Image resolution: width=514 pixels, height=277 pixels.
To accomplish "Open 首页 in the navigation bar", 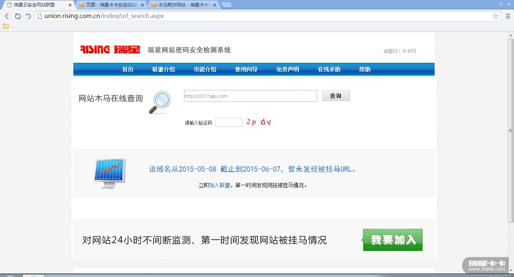I will (x=128, y=69).
